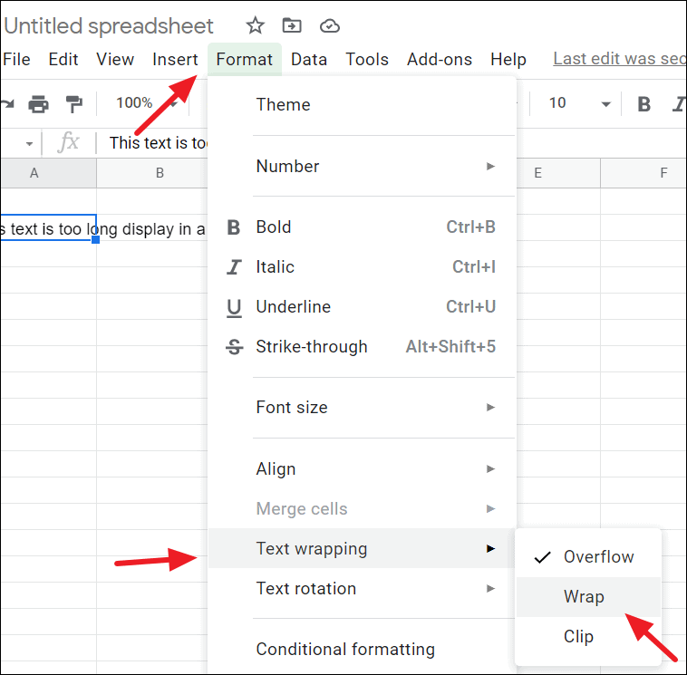The image size is (687, 675).
Task: Open the Data menu
Action: tap(309, 59)
